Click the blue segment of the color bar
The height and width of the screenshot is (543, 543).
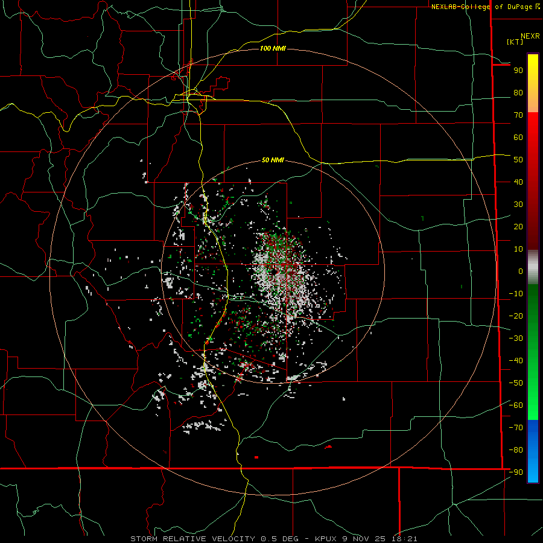[x=533, y=451]
